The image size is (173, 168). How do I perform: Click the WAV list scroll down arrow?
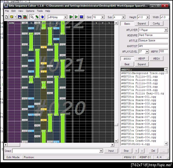click(x=166, y=144)
